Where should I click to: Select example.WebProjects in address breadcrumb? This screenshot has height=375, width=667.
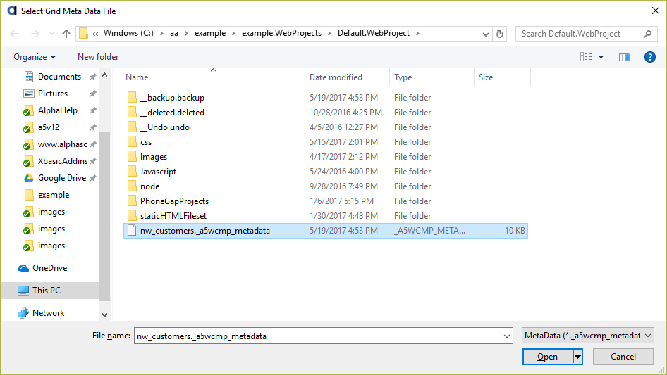click(281, 33)
